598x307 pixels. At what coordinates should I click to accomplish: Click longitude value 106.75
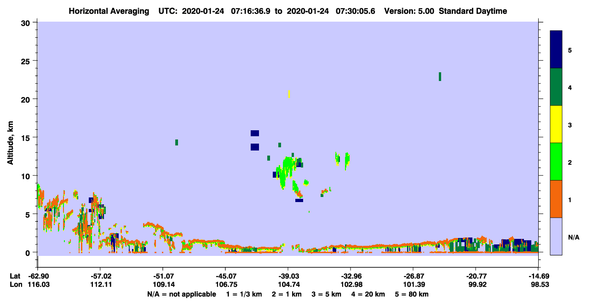click(225, 284)
